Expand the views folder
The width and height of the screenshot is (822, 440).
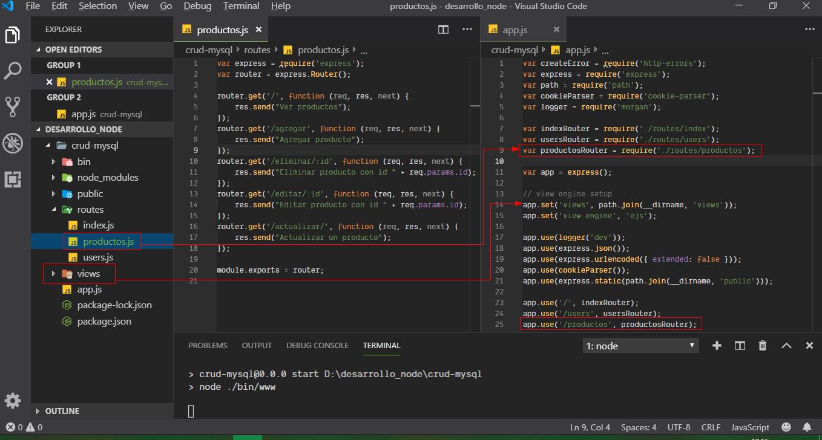point(53,273)
